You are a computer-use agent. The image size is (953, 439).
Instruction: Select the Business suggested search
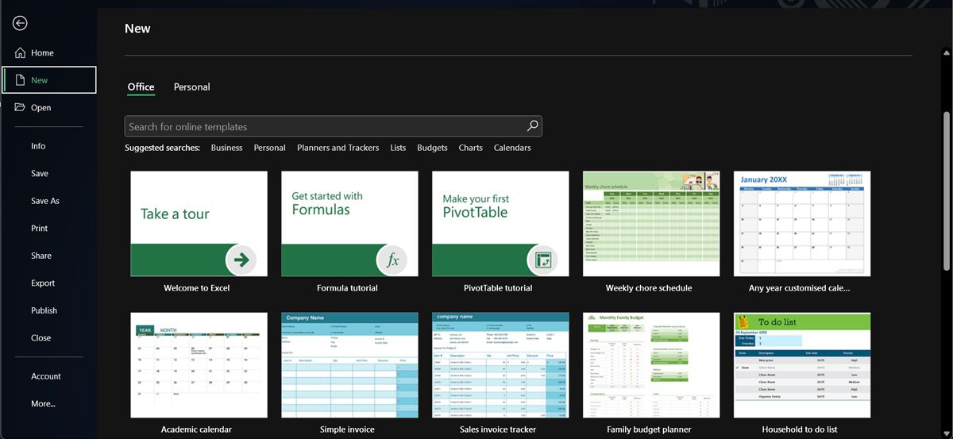(x=226, y=148)
